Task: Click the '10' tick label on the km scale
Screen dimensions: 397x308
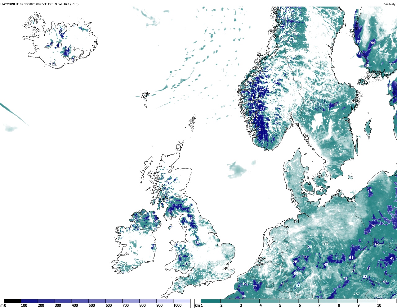Action: pos(379,306)
